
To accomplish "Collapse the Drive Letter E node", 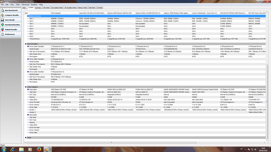I will 28,59.
